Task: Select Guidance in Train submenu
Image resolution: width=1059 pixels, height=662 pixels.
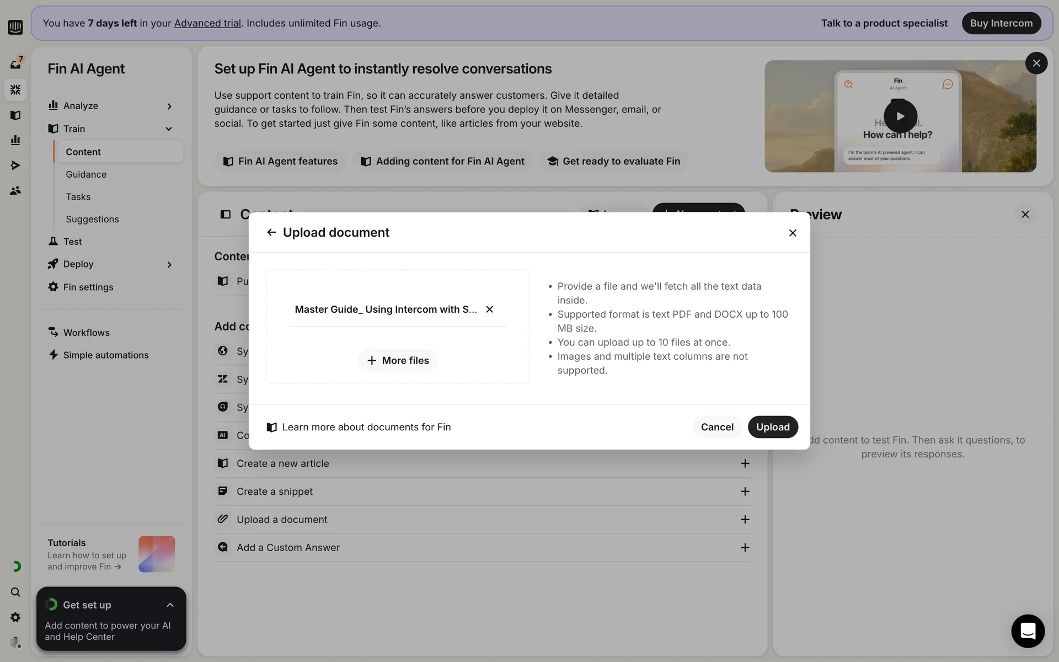Action: (86, 174)
